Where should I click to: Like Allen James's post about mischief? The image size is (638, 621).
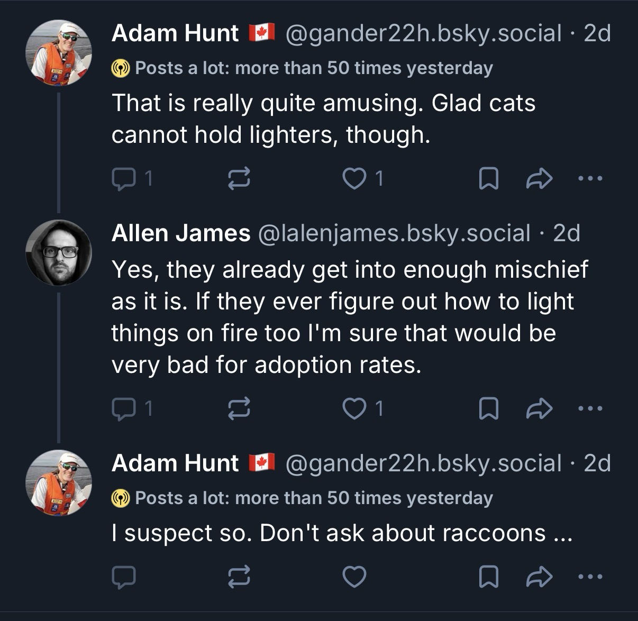354,408
